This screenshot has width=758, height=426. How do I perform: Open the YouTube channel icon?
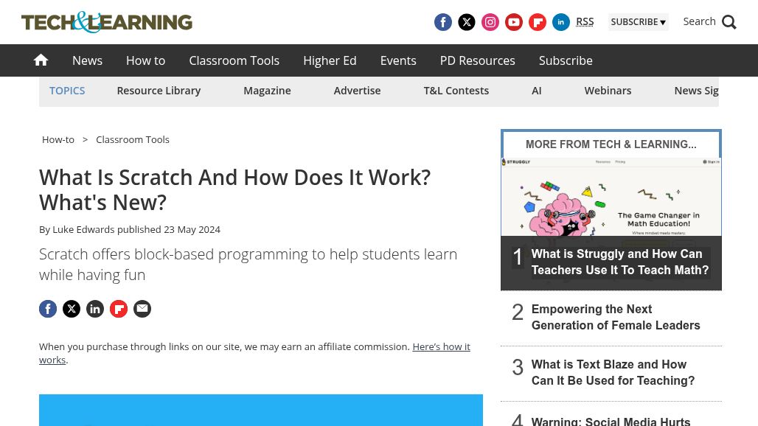click(514, 22)
